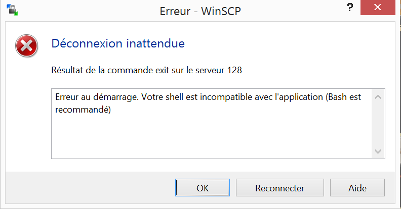
Task: Click the message box scrollbar track
Action: (x=378, y=124)
